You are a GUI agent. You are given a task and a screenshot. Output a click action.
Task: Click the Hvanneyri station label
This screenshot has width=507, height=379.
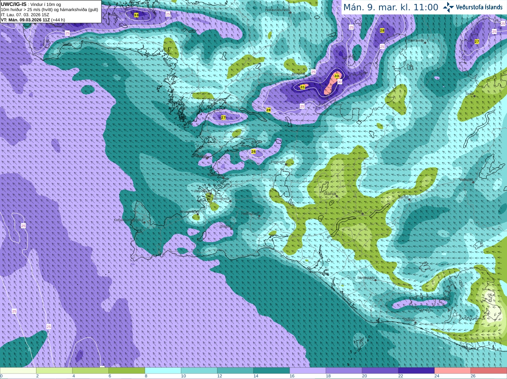tap(217, 100)
